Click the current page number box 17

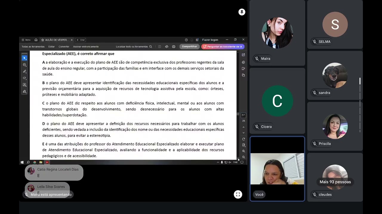tap(244, 115)
